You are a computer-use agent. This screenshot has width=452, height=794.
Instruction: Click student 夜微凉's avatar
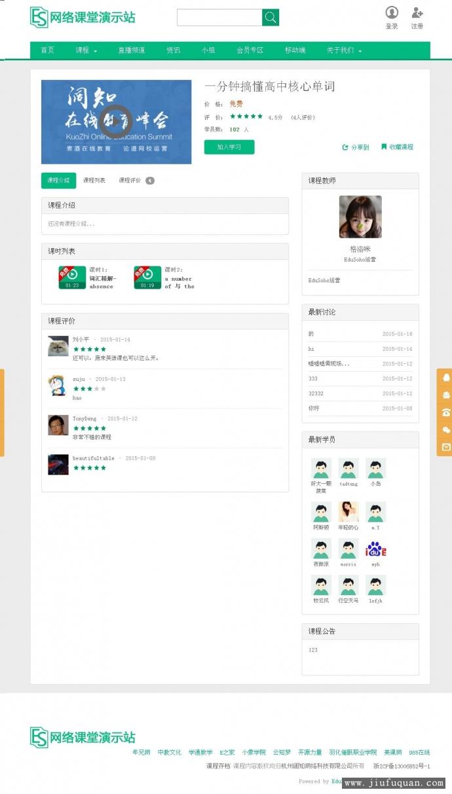(321, 549)
